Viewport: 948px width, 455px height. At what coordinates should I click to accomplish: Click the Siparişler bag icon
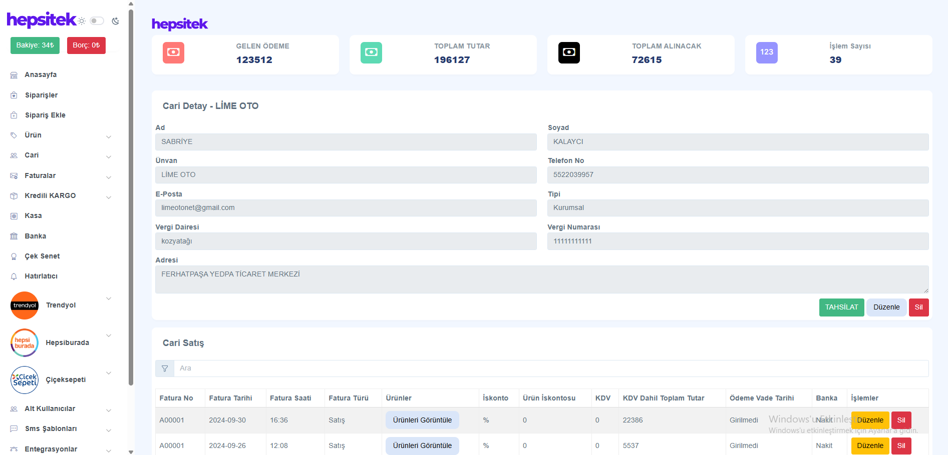(14, 95)
